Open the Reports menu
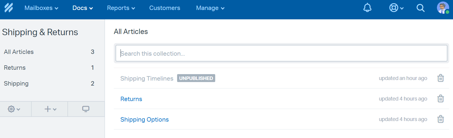The width and height of the screenshot is (453, 138). [x=121, y=8]
